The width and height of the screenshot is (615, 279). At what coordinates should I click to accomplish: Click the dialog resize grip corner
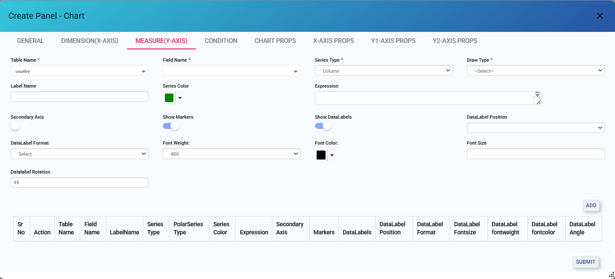tap(611, 275)
